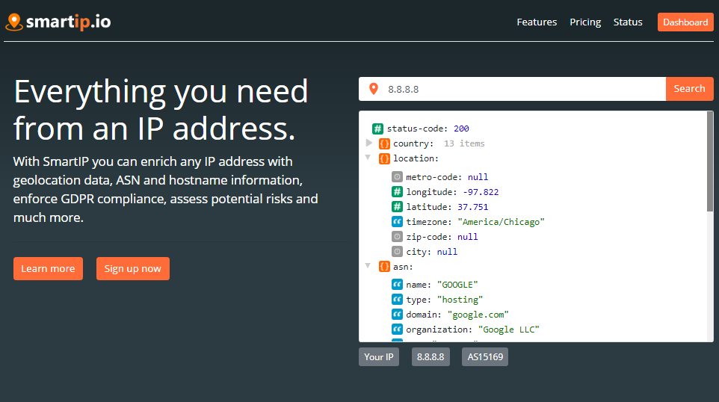The width and height of the screenshot is (719, 402).
Task: Select the 8.8.8.8 example chip
Action: [x=431, y=357]
